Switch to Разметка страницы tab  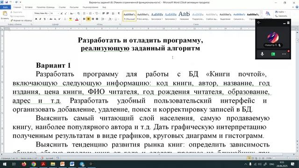[46, 7]
